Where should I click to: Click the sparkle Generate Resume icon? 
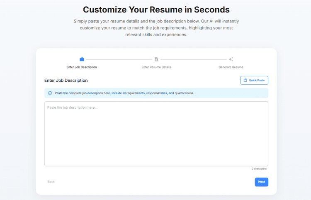click(x=231, y=59)
